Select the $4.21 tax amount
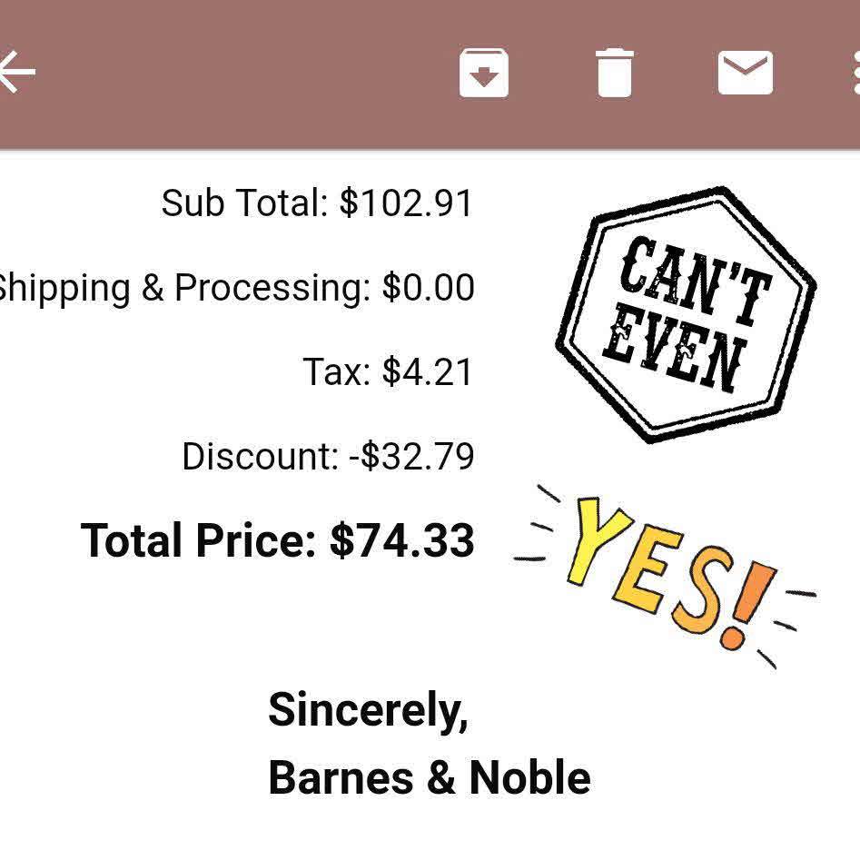860x860 pixels. (428, 372)
